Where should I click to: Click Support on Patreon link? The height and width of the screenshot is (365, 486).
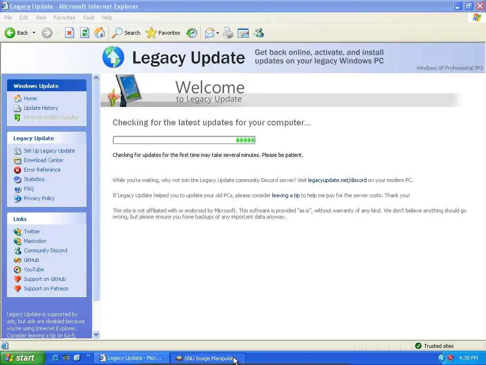click(46, 288)
